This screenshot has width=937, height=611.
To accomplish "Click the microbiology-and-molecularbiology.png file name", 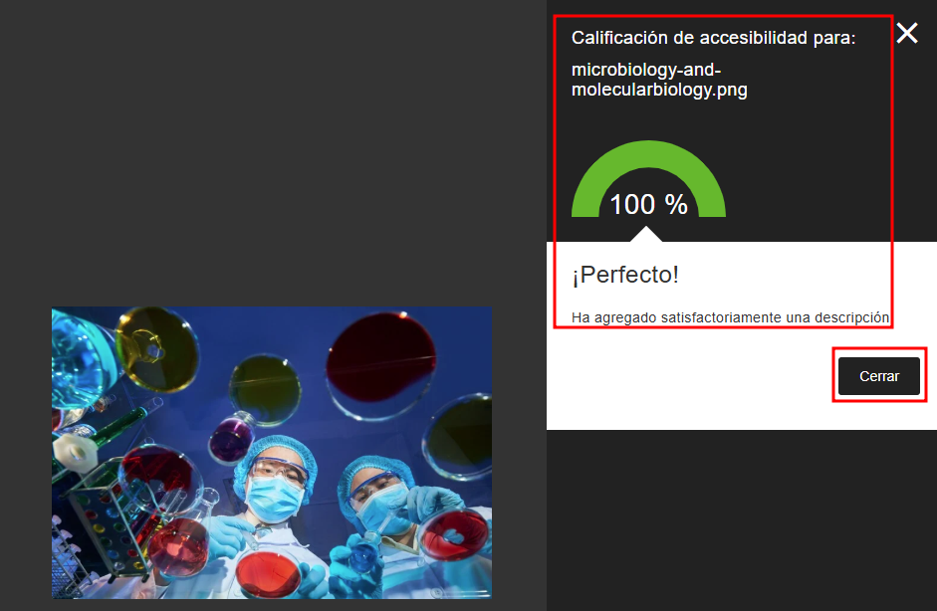I will click(x=659, y=80).
